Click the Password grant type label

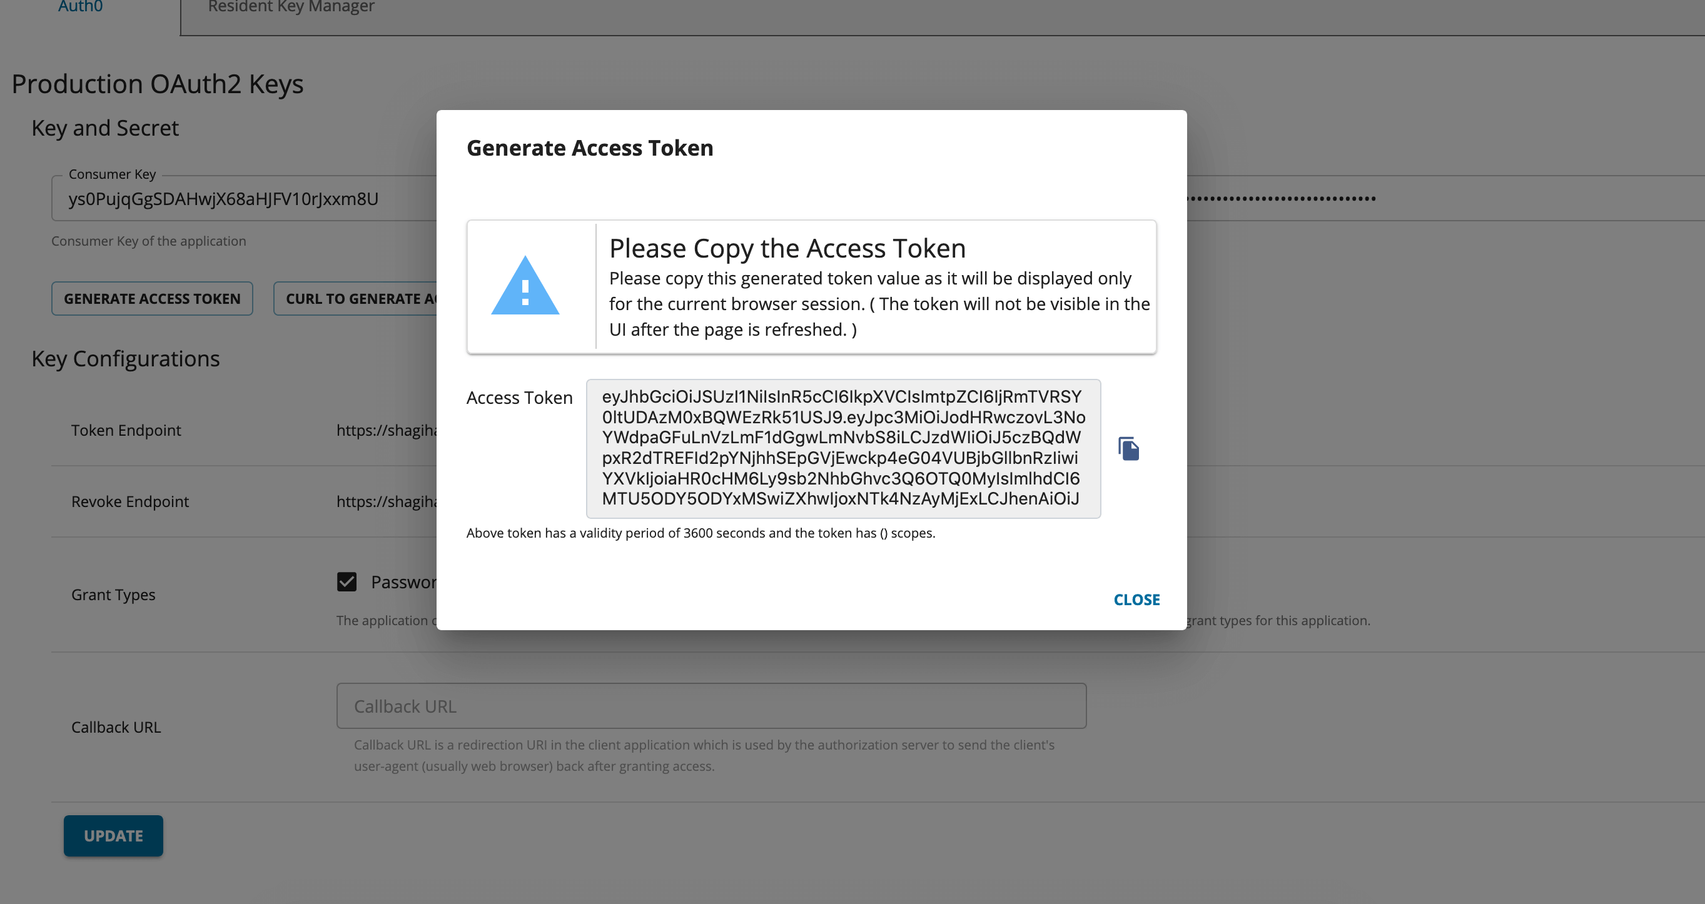pyautogui.click(x=403, y=581)
